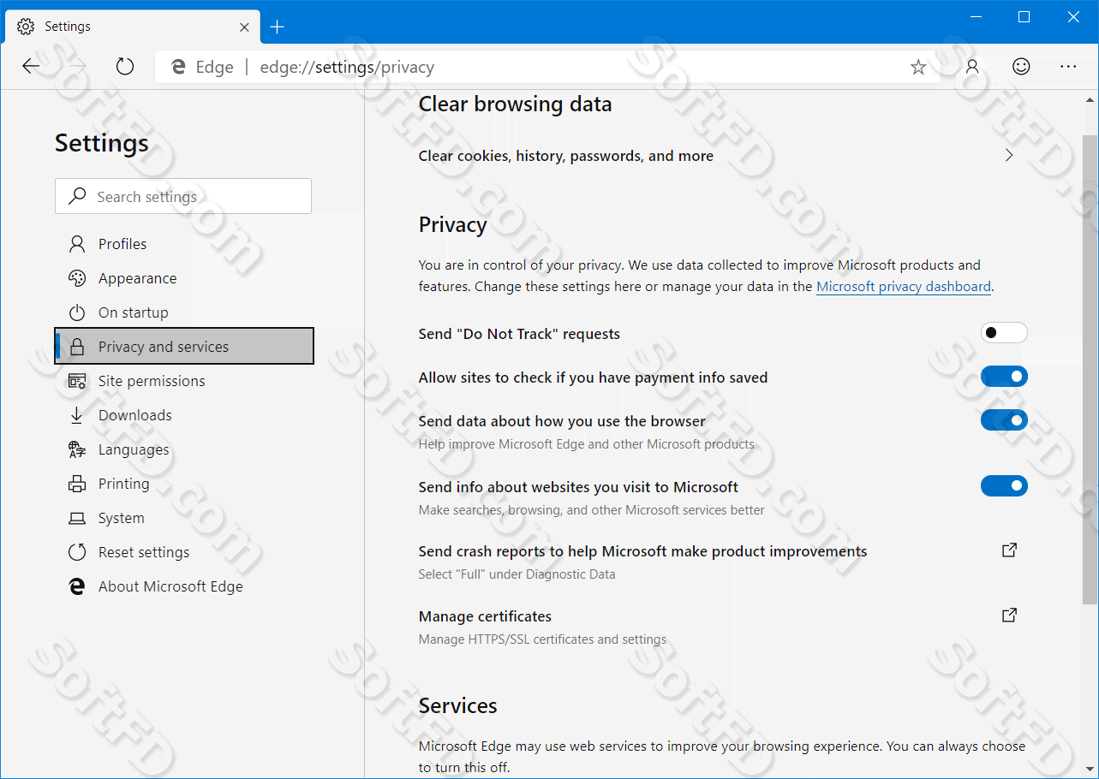Click the About Microsoft Edge logo icon
Screen dimensions: 1099x779
[x=77, y=586]
